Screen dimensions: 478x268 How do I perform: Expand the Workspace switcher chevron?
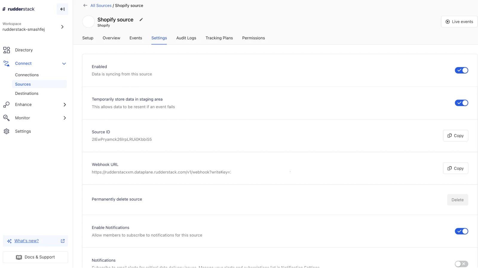62,27
